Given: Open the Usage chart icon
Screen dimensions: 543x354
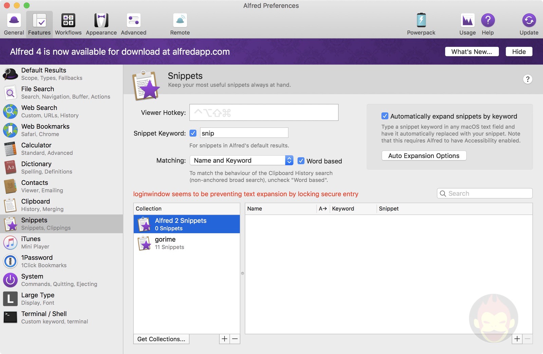Looking at the screenshot, I should click(467, 24).
